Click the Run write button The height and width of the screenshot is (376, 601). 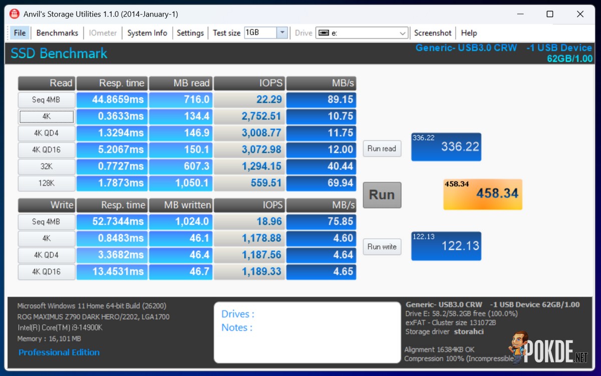click(382, 247)
